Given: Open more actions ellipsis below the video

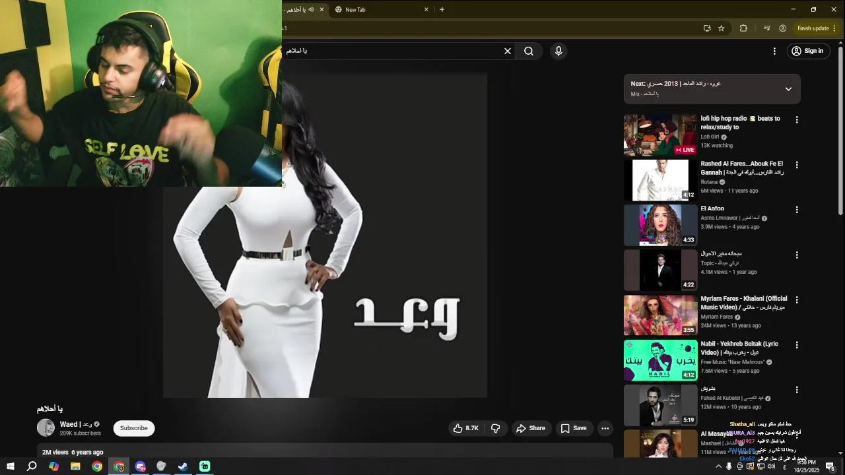Looking at the screenshot, I should click(605, 428).
